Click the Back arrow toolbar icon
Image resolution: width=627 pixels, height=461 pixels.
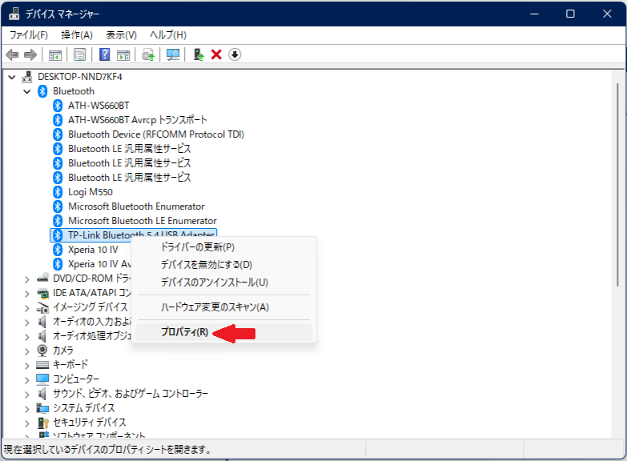[12, 54]
